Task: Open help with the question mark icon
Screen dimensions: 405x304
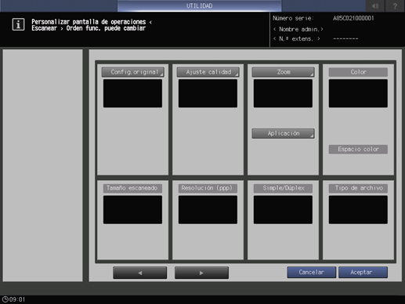Action: point(395,6)
